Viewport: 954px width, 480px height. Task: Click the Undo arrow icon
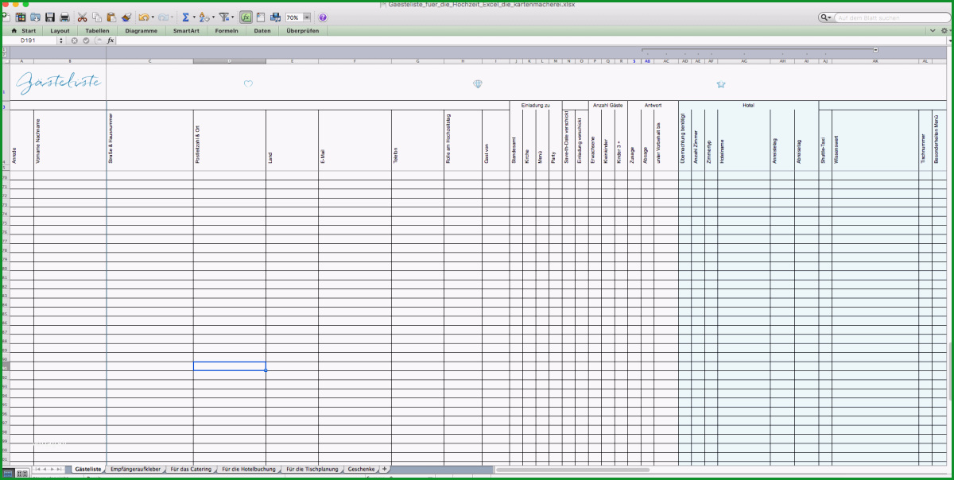point(143,17)
